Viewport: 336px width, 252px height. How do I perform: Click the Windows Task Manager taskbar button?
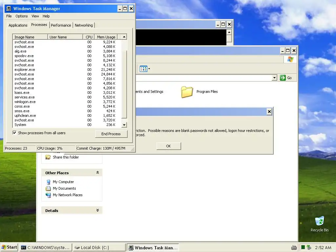click(153, 247)
